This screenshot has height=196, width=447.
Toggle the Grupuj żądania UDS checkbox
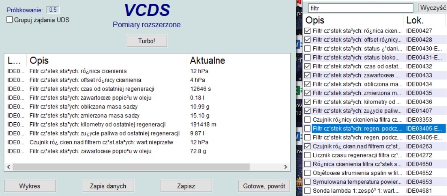coord(9,20)
